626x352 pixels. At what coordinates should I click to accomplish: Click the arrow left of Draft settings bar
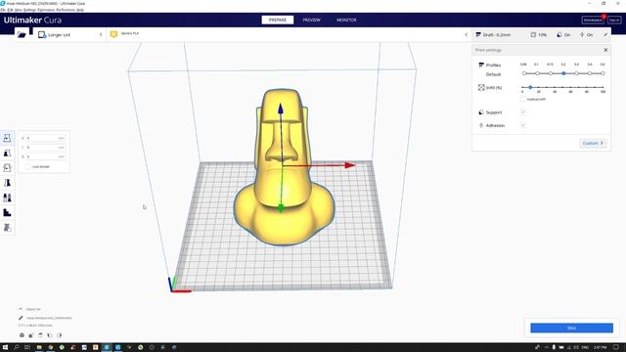[466, 35]
